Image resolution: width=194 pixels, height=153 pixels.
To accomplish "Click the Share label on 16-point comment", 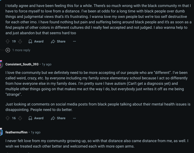I will coord(61,118).
